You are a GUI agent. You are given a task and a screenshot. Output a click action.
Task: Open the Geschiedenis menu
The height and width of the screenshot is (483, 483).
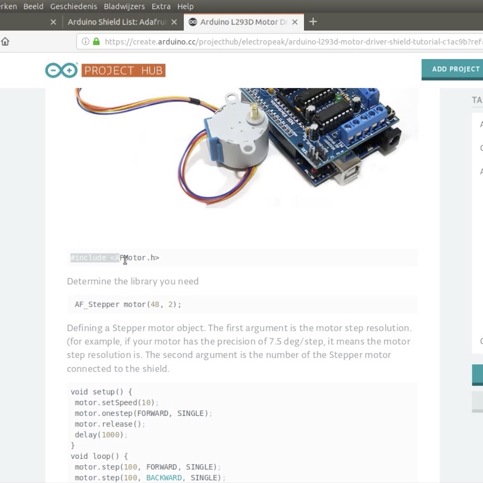coord(74,6)
